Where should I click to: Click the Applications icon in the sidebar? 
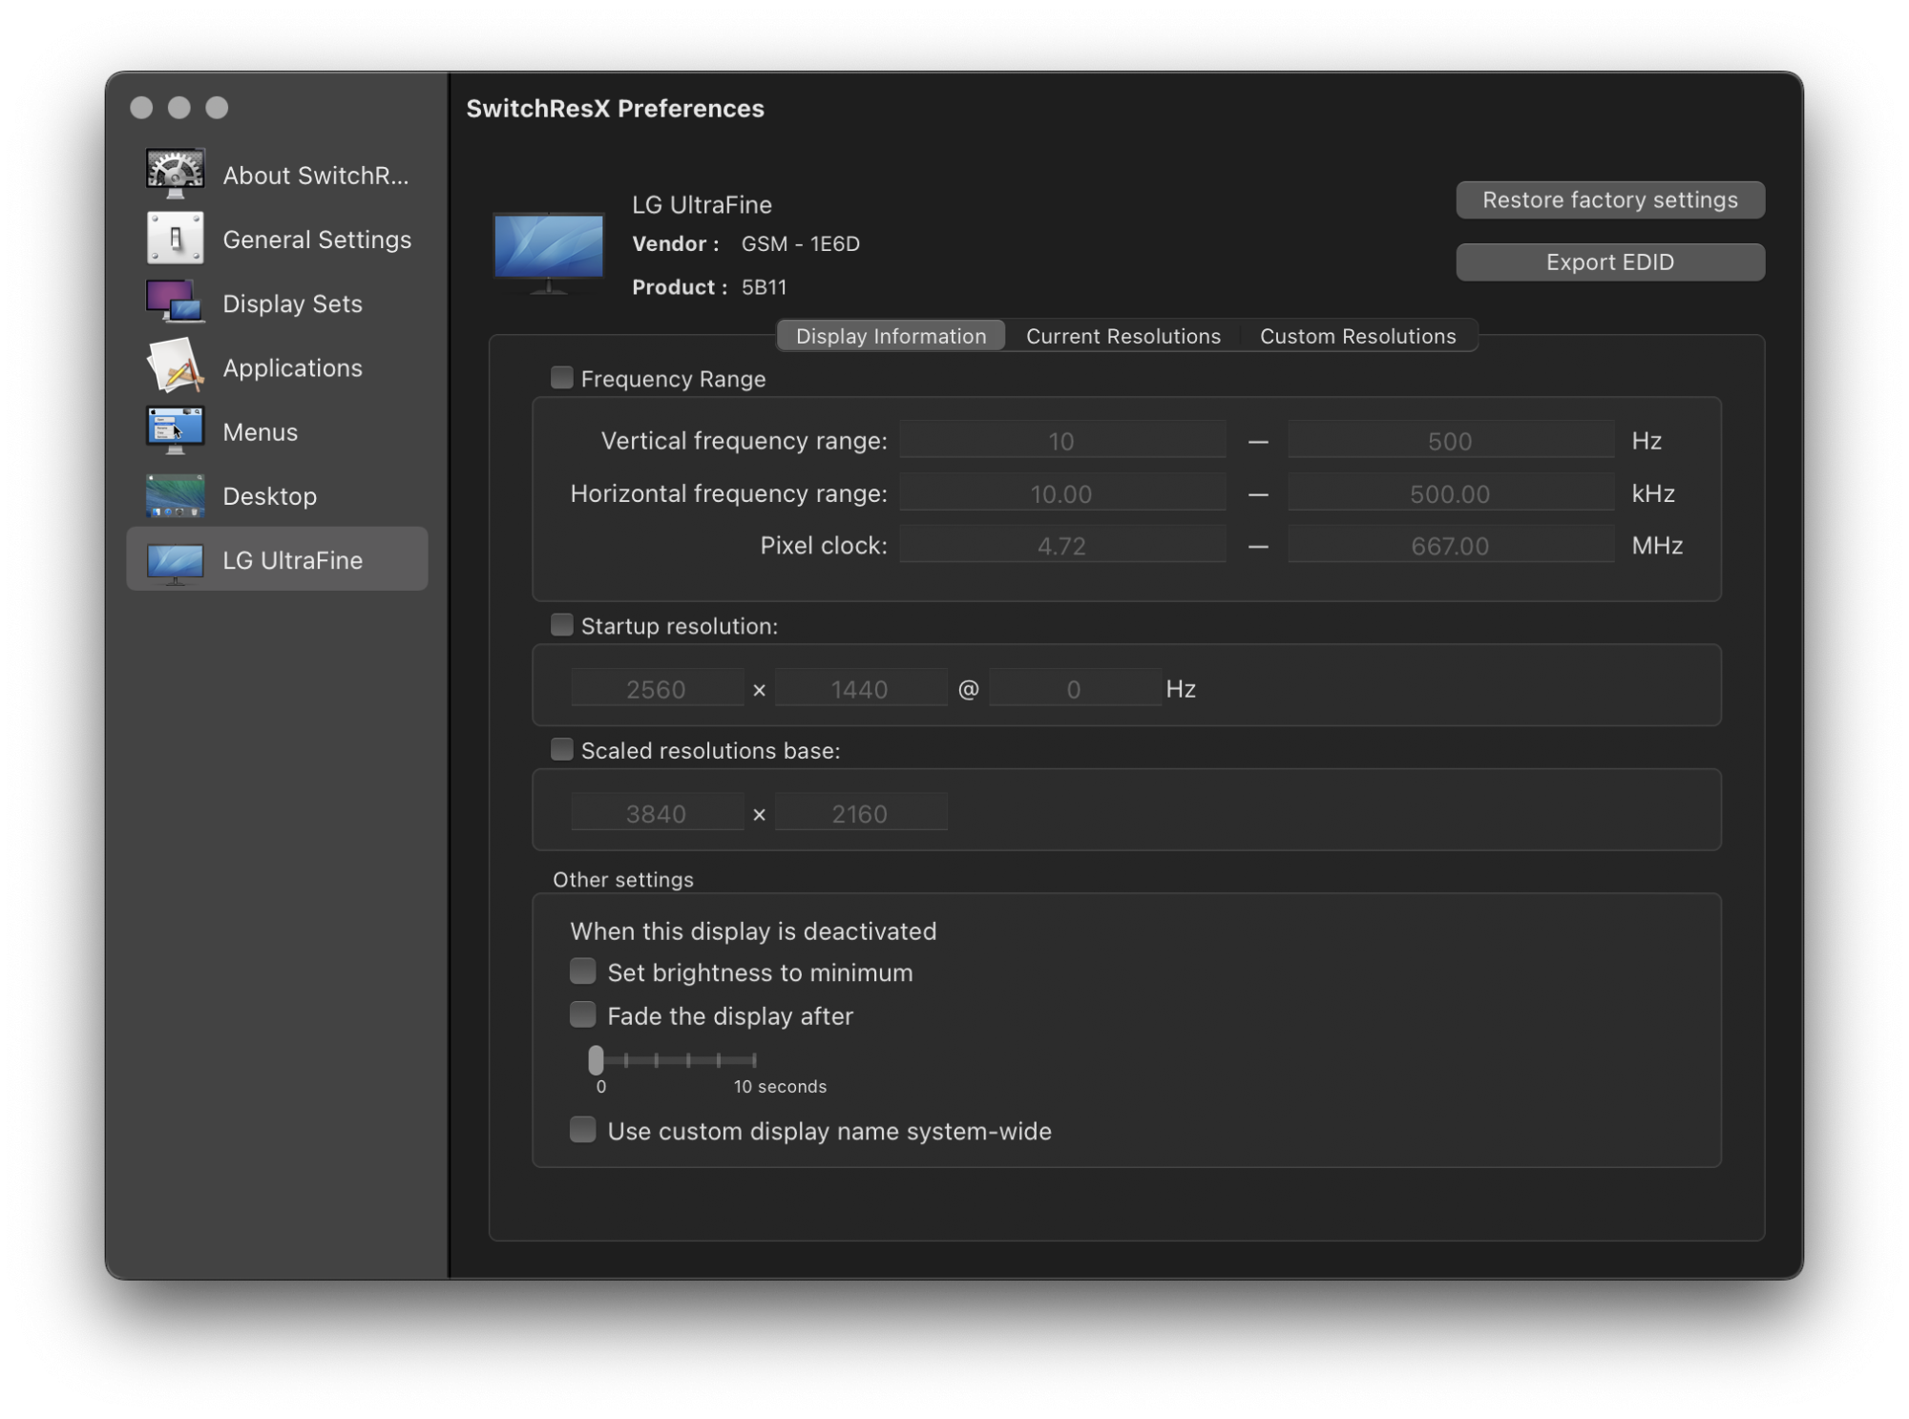pyautogui.click(x=175, y=366)
